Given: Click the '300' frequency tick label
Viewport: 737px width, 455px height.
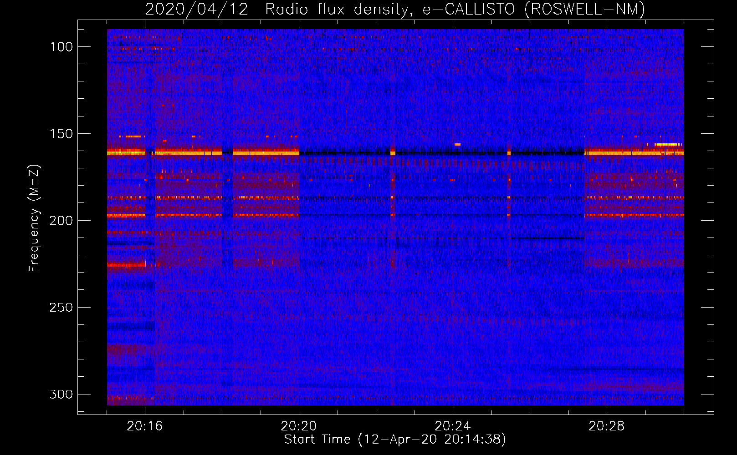Looking at the screenshot, I should coord(61,394).
